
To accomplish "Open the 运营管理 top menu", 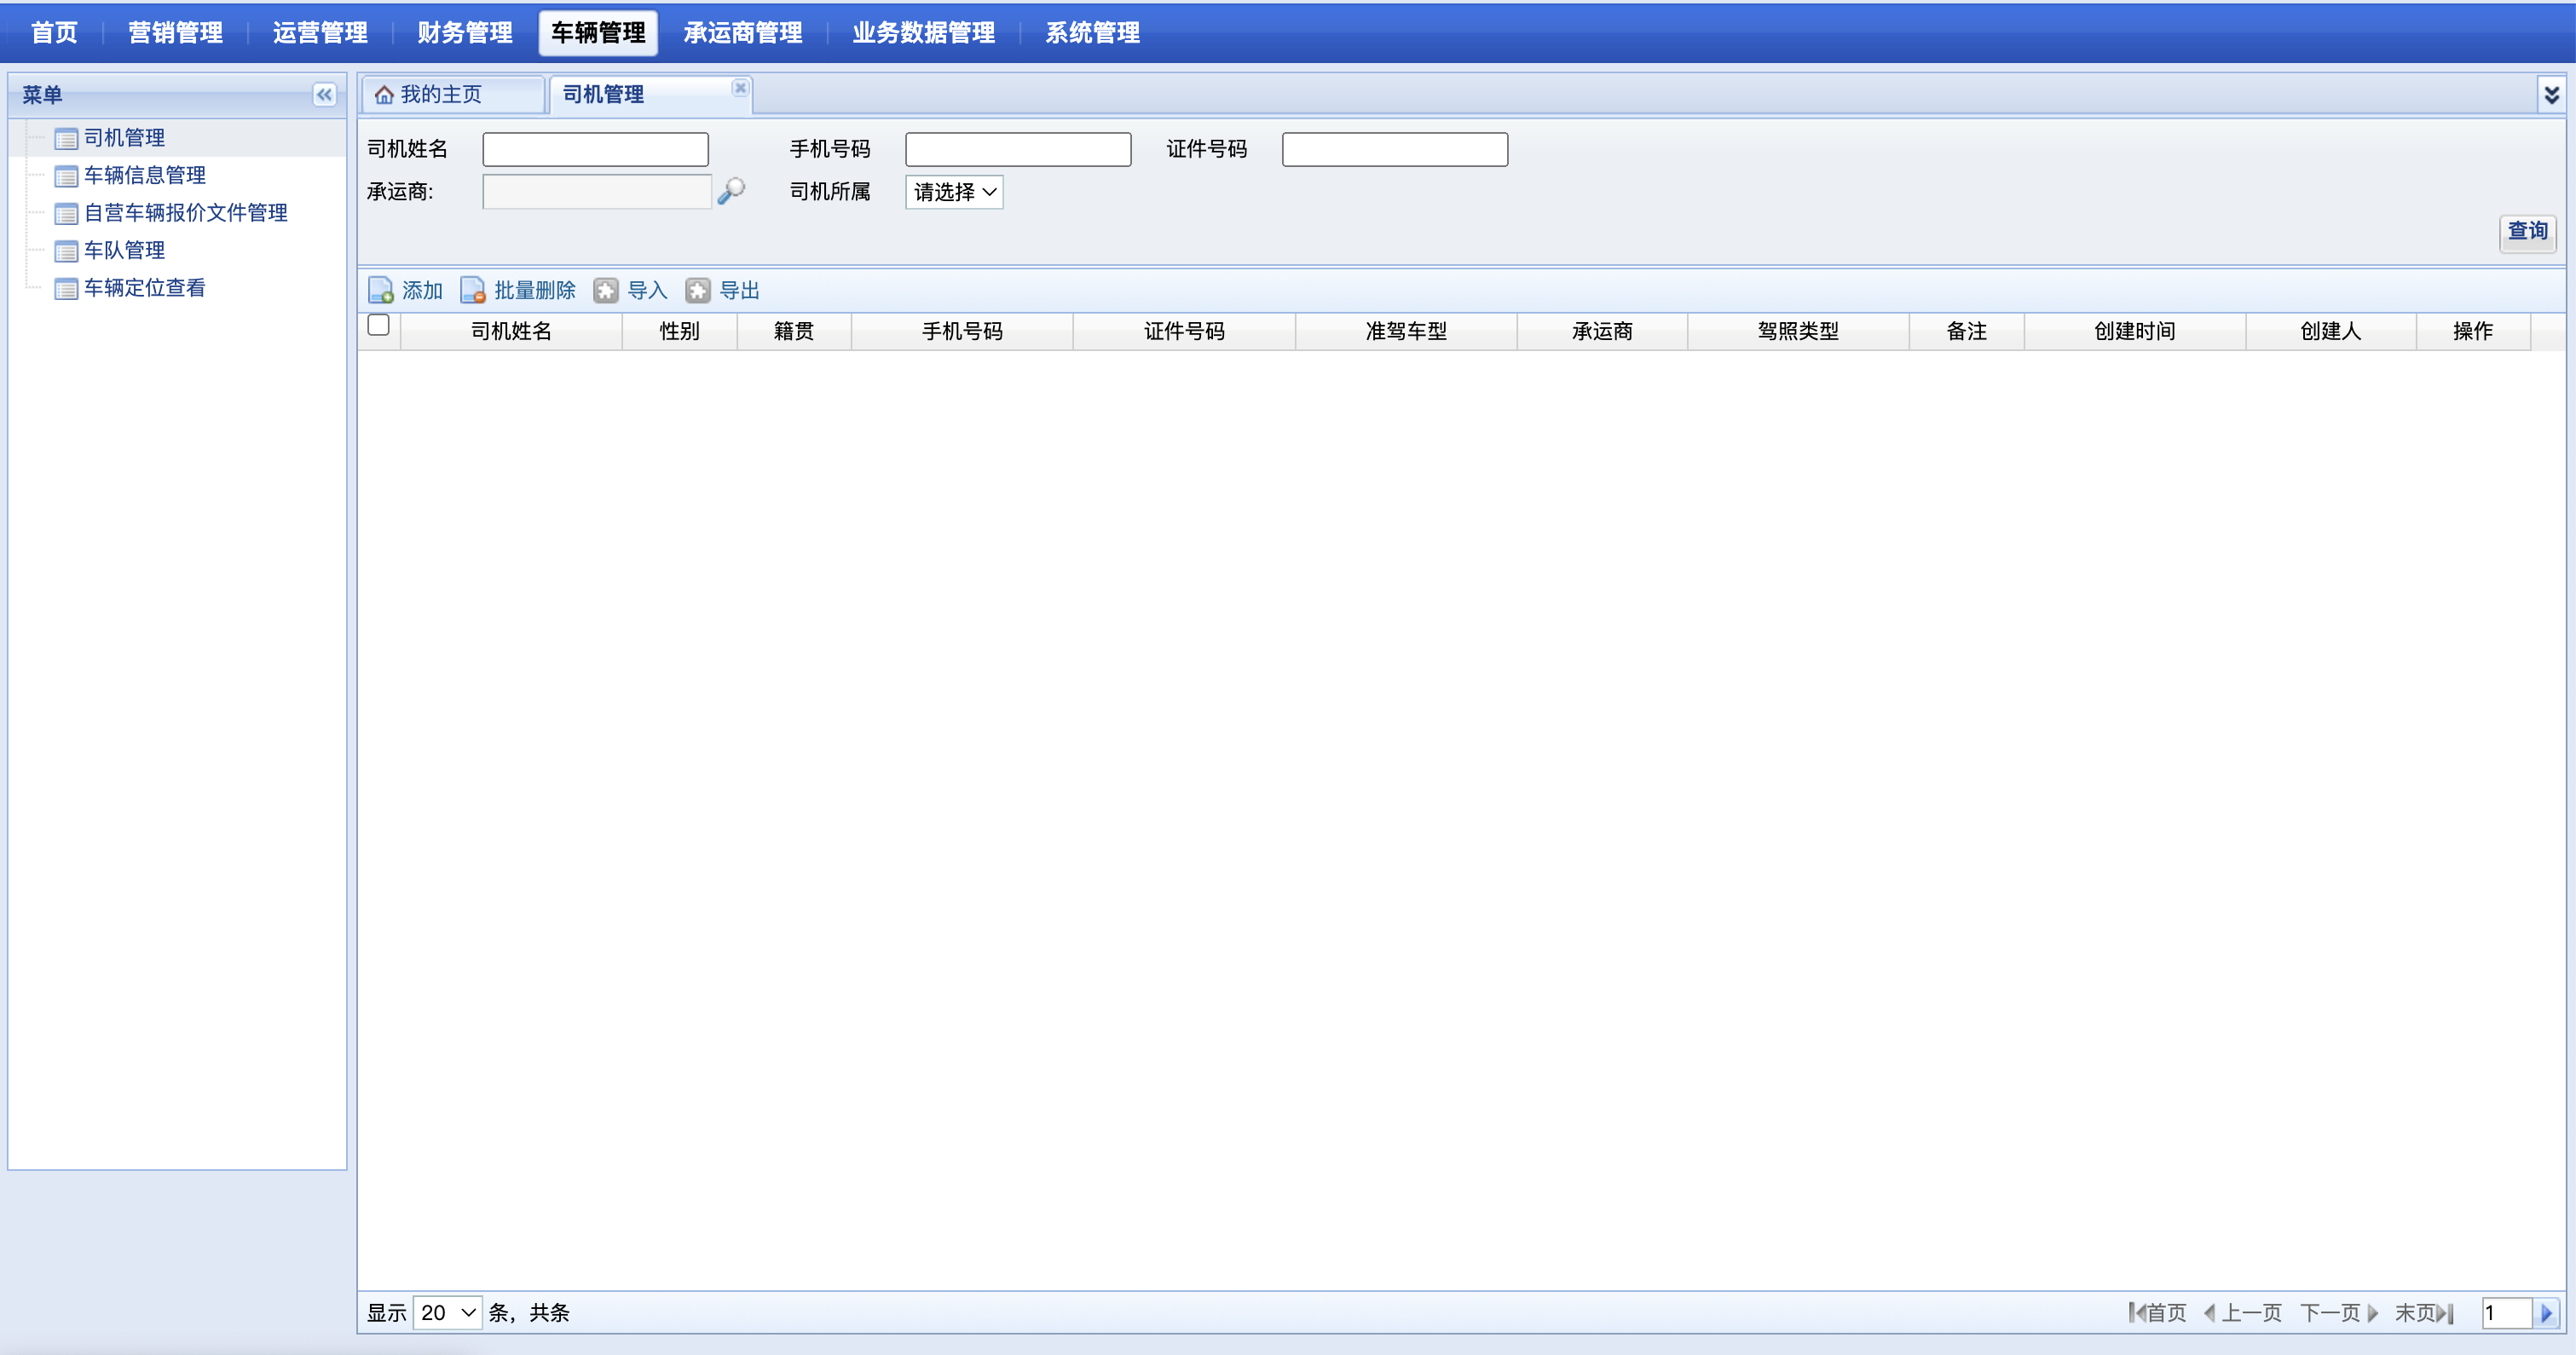I will (x=320, y=32).
